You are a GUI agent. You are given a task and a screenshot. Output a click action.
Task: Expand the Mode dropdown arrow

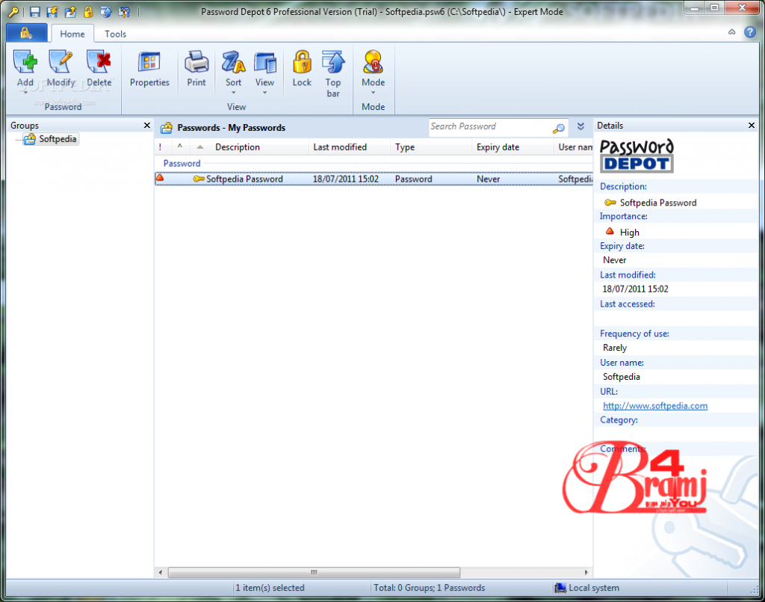pyautogui.click(x=374, y=92)
